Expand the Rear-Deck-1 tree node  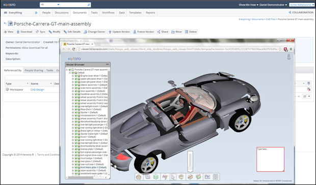click(x=73, y=109)
